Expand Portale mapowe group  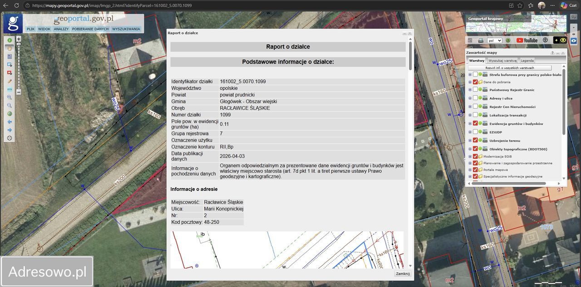[x=470, y=170]
